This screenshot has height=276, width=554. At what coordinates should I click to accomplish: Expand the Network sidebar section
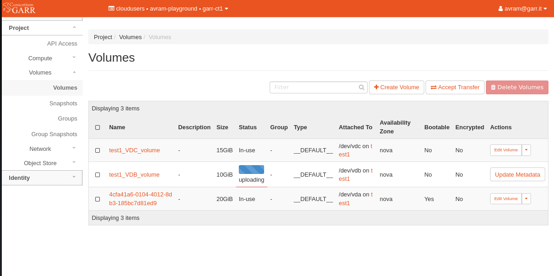pos(42,149)
